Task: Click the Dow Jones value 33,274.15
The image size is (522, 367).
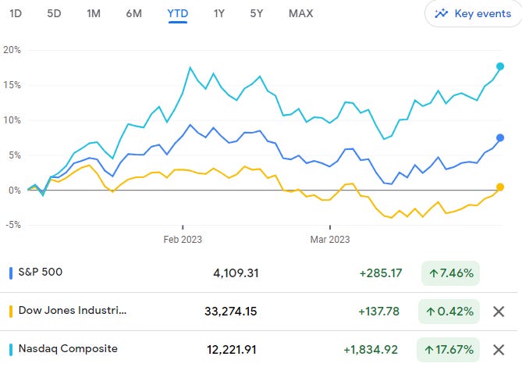Action: [231, 312]
